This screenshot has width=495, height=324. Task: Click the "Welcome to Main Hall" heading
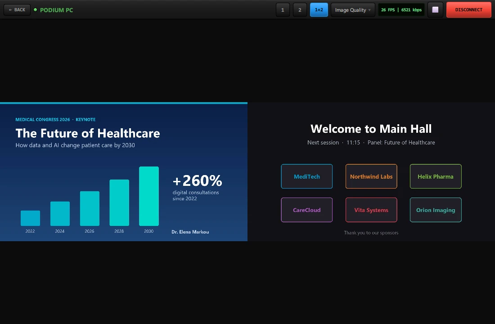click(x=371, y=129)
